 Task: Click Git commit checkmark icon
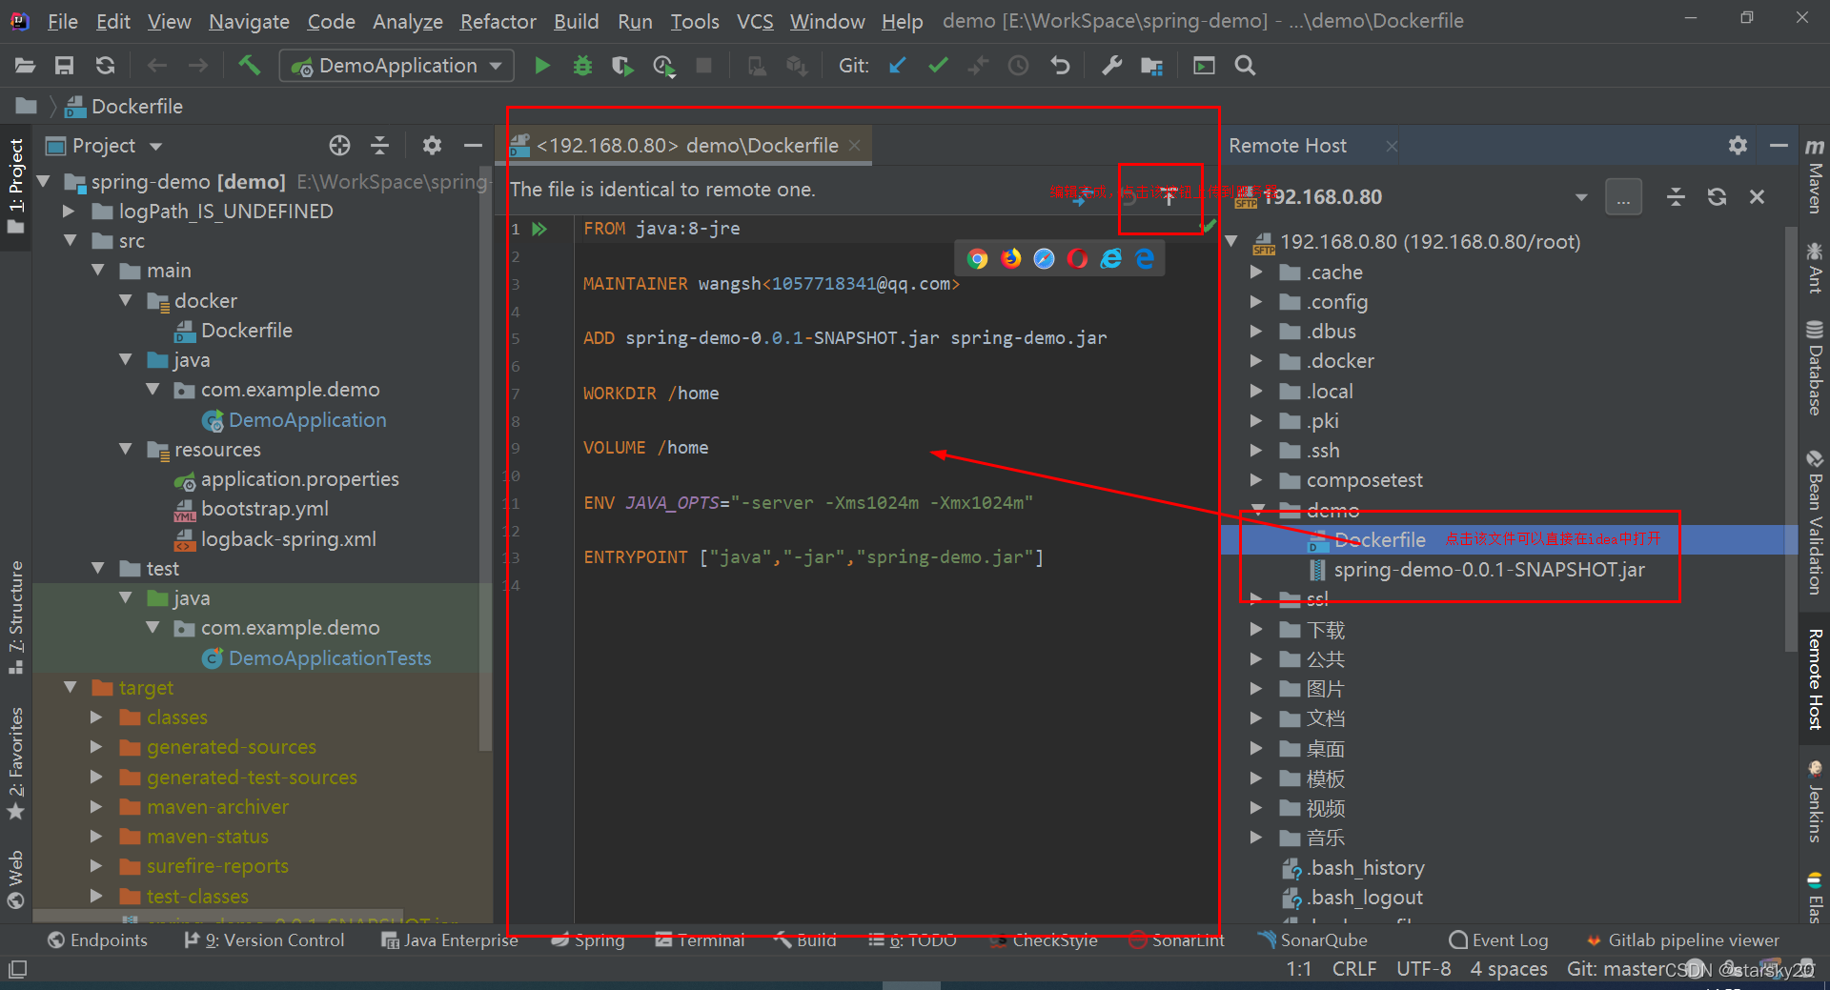938,66
